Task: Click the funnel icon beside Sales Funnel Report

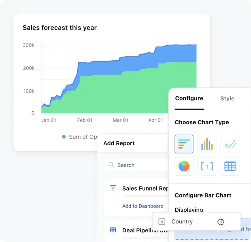Action: pos(113,188)
